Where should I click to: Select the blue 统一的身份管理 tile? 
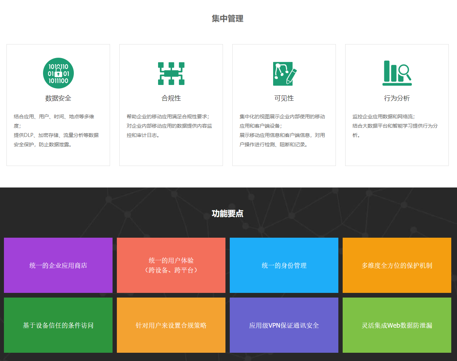click(284, 265)
